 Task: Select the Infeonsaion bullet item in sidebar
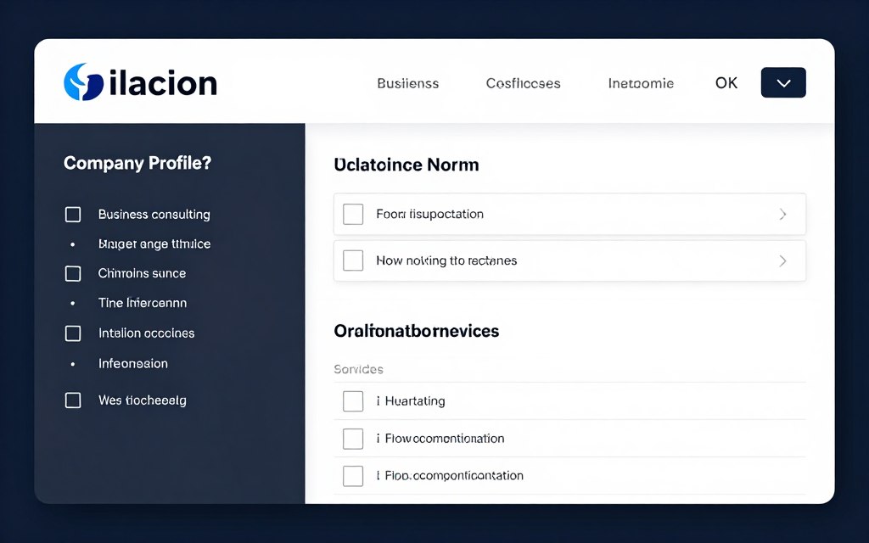click(x=132, y=363)
